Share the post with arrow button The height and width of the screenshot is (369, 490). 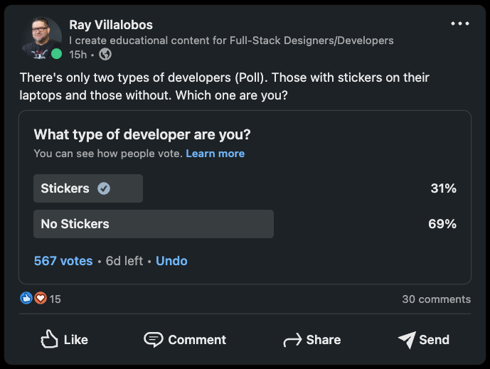click(x=312, y=339)
